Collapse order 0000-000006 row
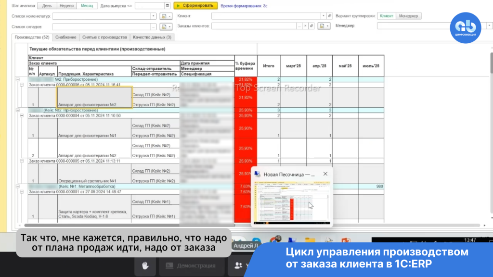The width and height of the screenshot is (493, 277). (x=22, y=85)
